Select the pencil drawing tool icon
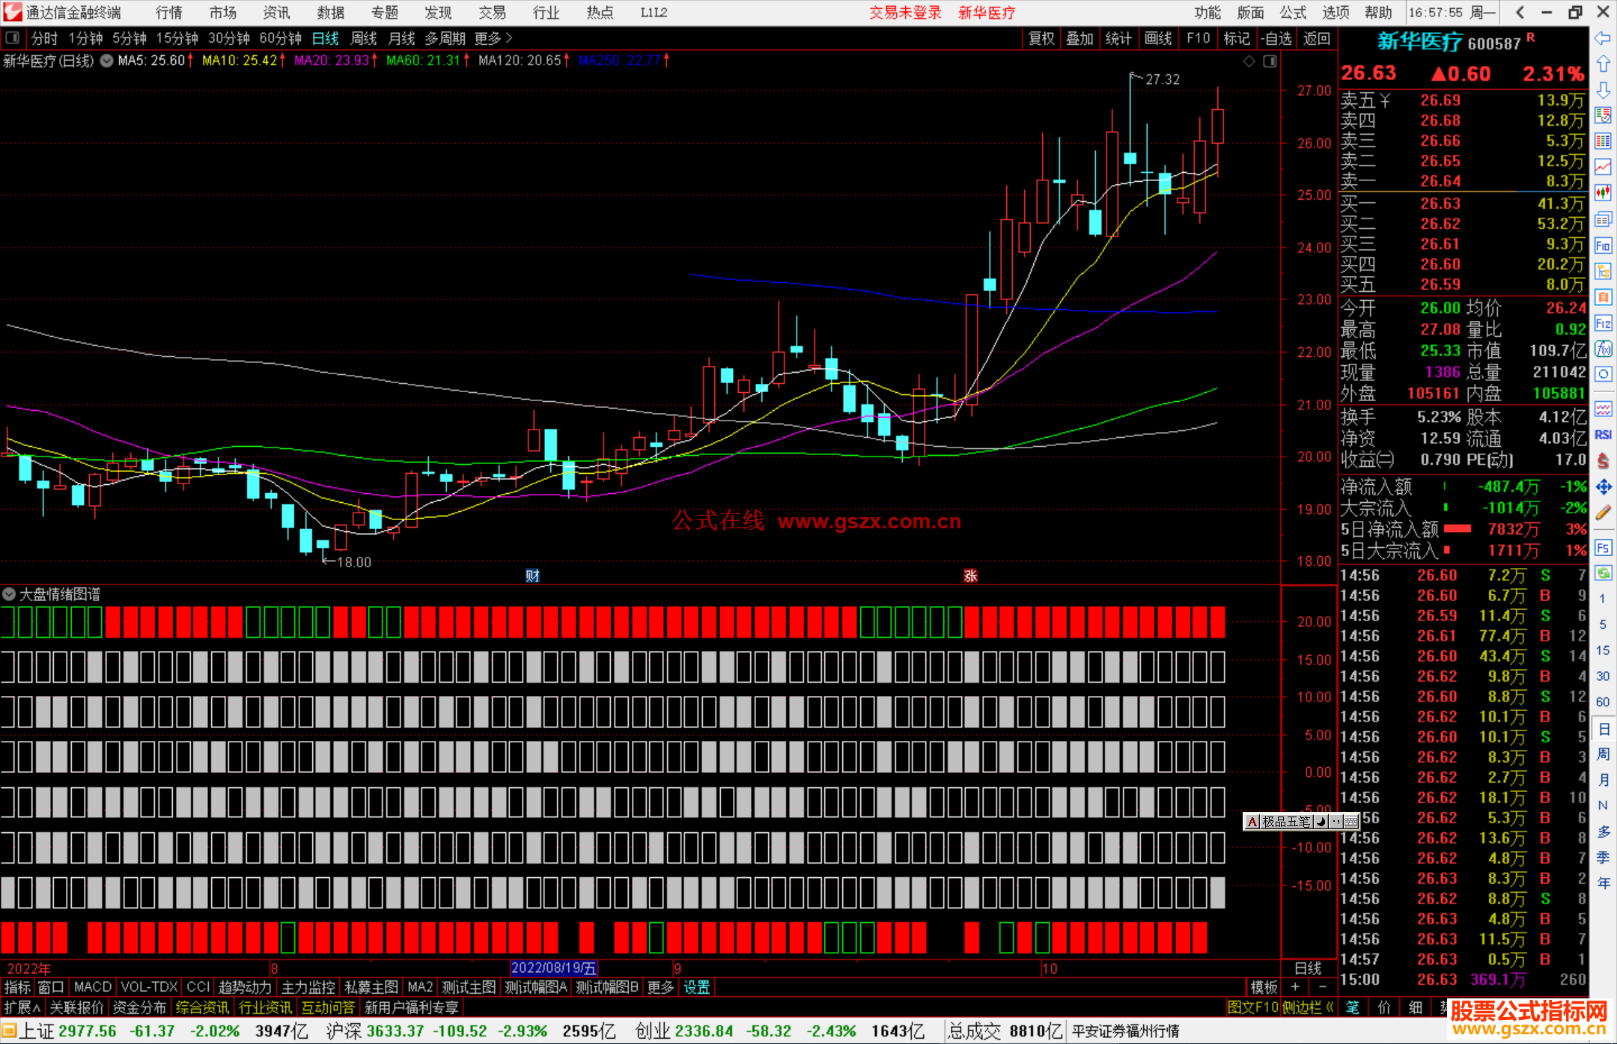 click(x=1603, y=513)
